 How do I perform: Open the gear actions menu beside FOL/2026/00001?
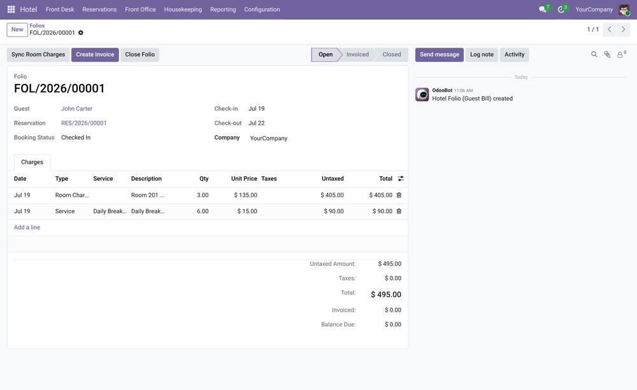point(81,33)
